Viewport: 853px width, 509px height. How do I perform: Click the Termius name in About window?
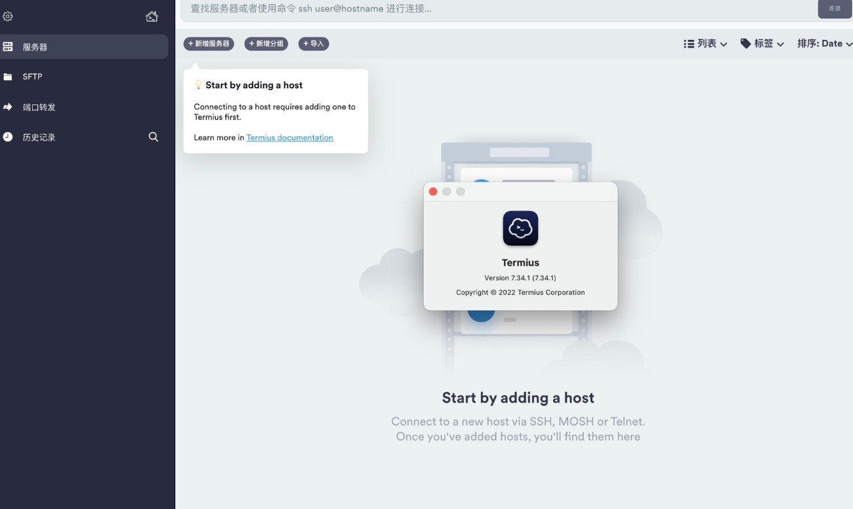coord(520,263)
